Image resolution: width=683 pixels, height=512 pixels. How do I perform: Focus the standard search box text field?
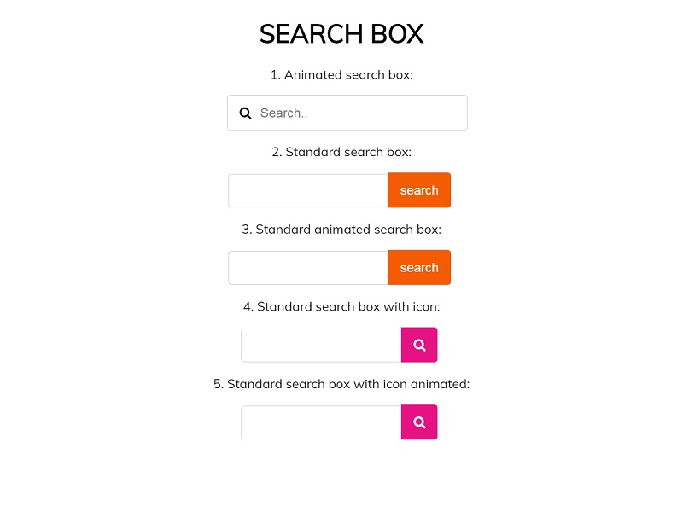307,190
